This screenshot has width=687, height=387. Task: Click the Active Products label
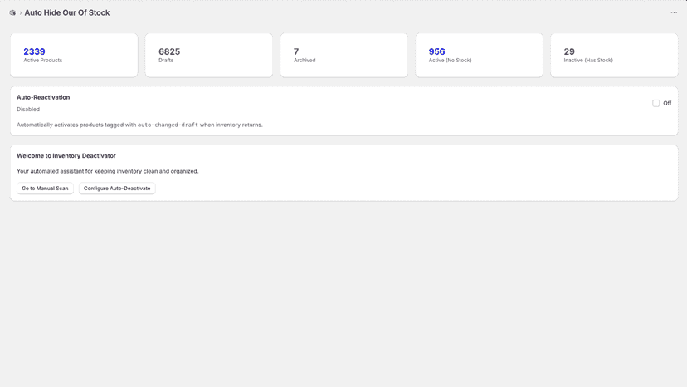(43, 61)
